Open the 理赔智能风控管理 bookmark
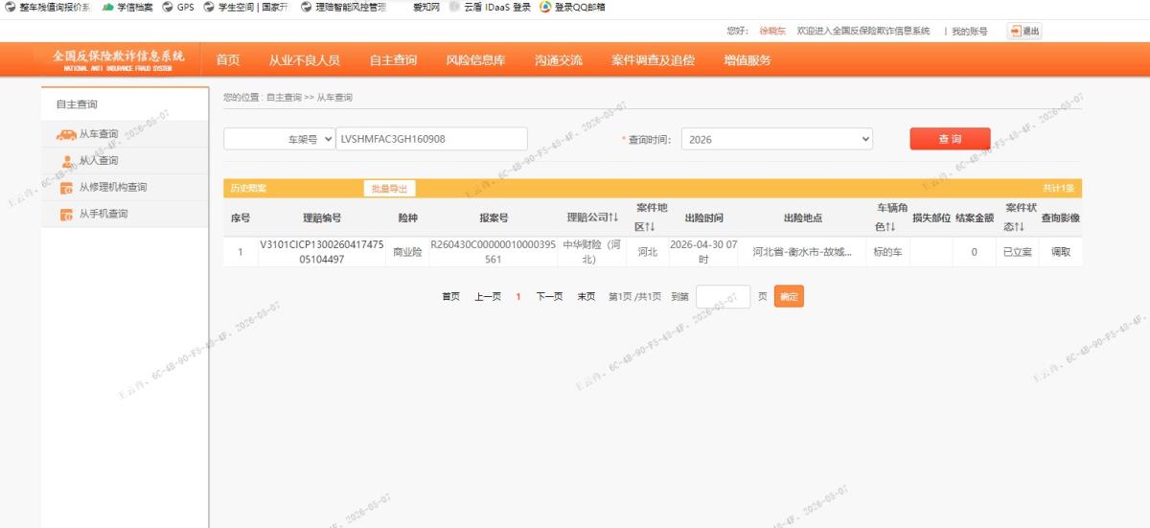The image size is (1150, 528). click(343, 7)
